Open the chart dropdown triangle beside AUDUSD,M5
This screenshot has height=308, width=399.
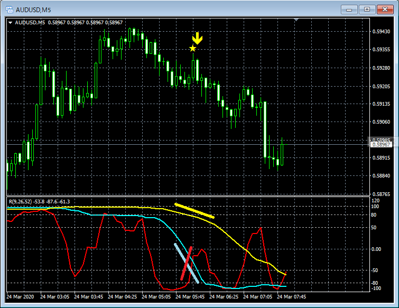(11, 23)
